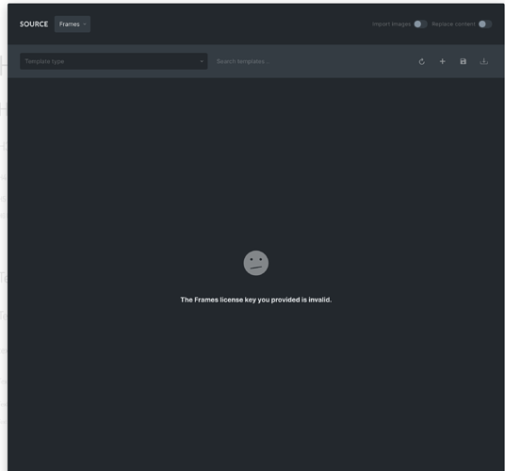This screenshot has width=505, height=471.
Task: Click the Replace content label
Action: [453, 24]
